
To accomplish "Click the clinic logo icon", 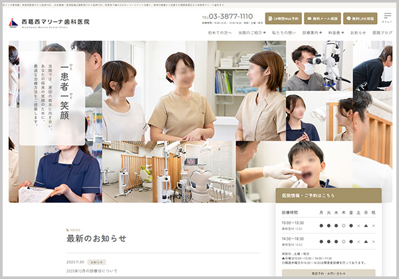I will [x=13, y=23].
